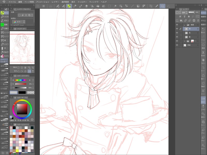Open the 編集 menu
The image size is (207, 155).
[20, 2]
